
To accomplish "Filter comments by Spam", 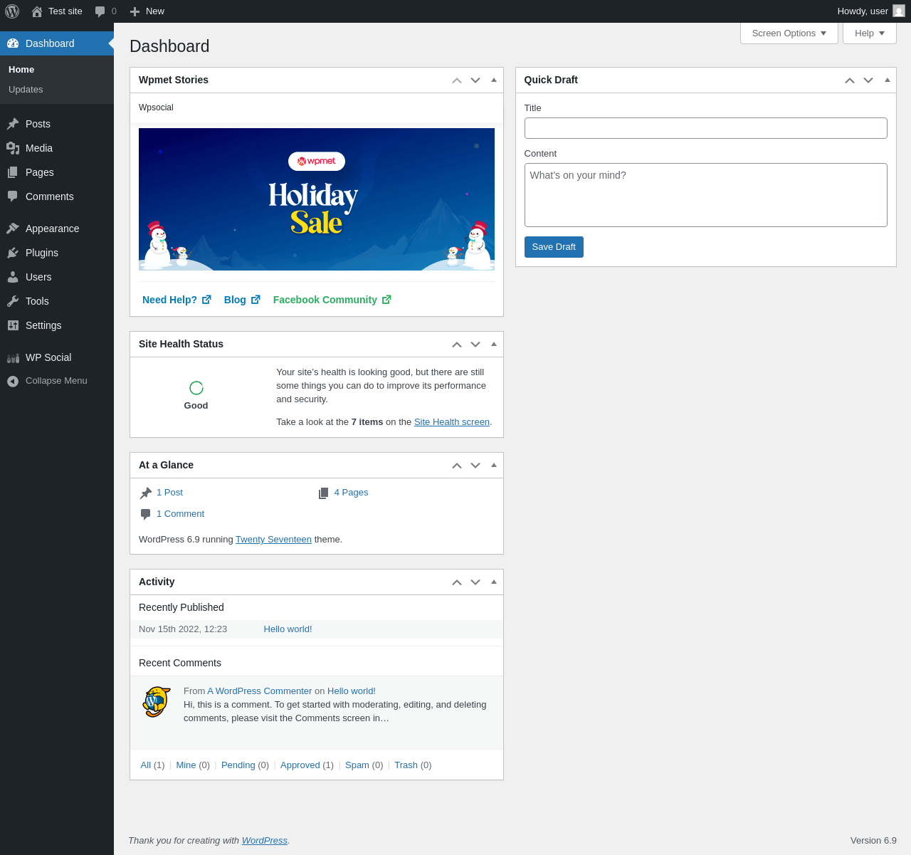I will pyautogui.click(x=357, y=765).
